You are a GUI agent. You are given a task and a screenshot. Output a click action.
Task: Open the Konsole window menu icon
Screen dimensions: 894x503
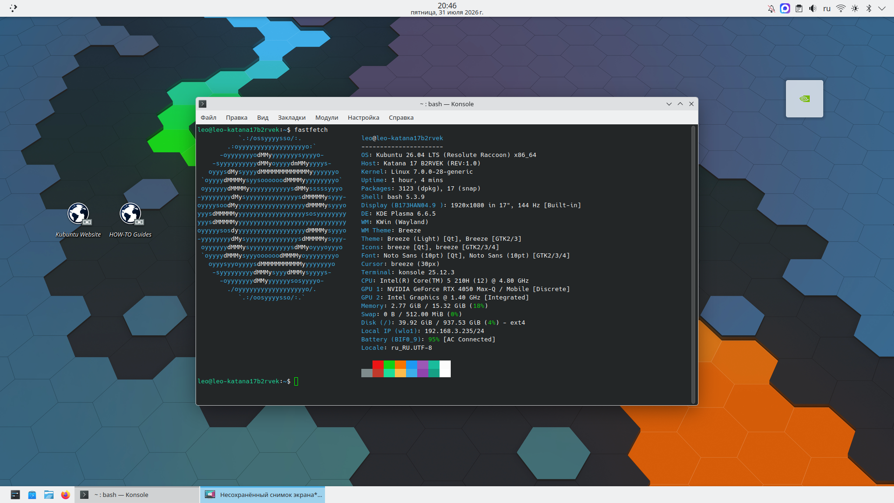tap(203, 104)
